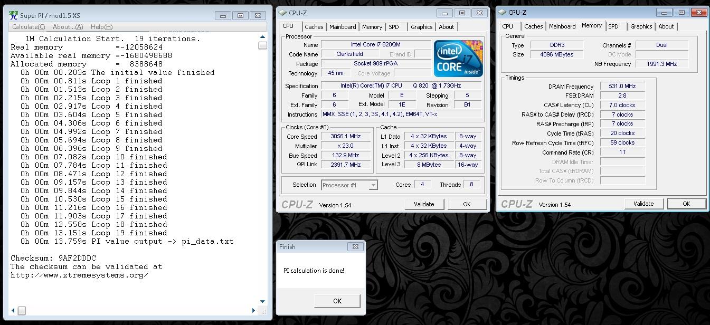Viewport: 710px width, 325px height.
Task: Click the Checksum: 9AF2DDDC line
Action: click(x=53, y=258)
